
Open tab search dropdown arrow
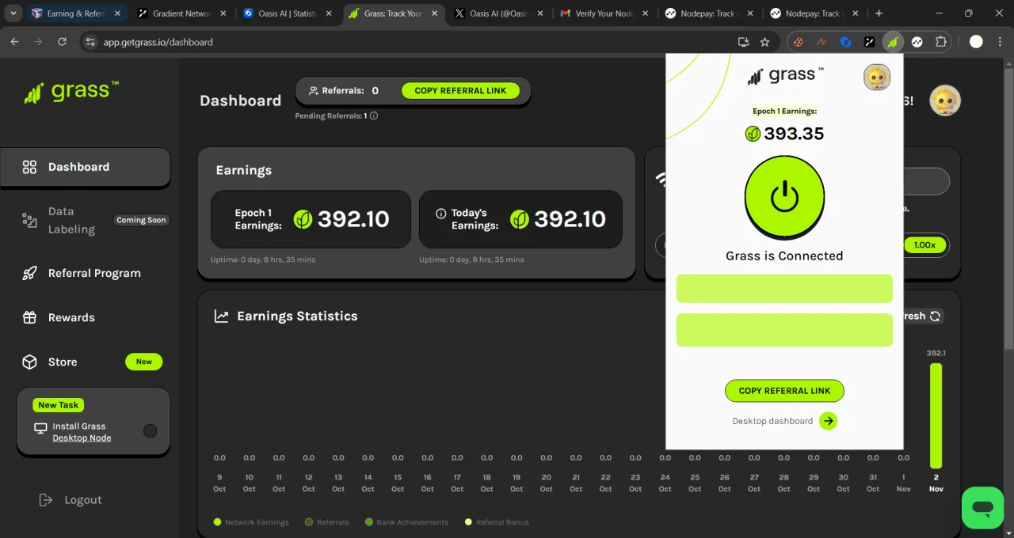coord(13,13)
